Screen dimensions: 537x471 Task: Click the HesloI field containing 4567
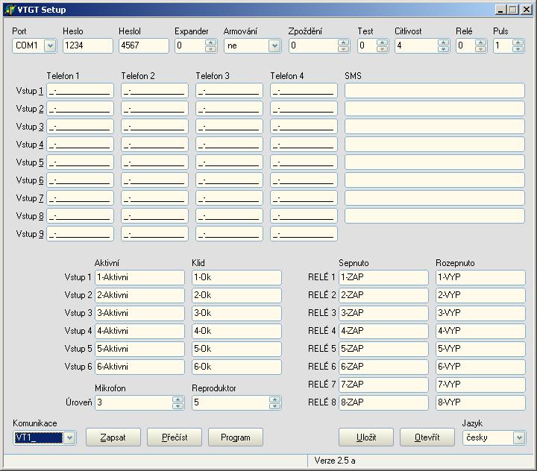coord(144,45)
